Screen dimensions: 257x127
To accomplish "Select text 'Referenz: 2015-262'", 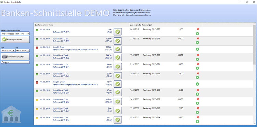I will (x=61, y=58).
